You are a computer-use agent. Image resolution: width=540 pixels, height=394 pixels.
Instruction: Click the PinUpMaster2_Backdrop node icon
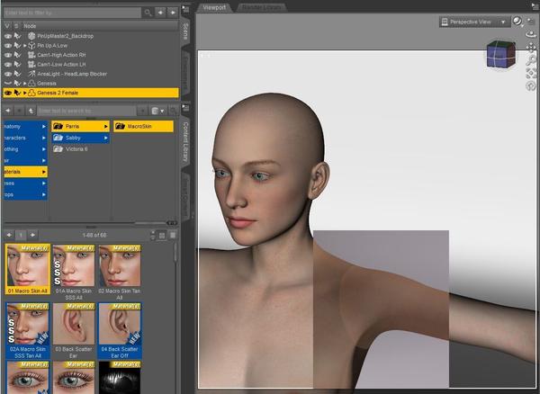[x=31, y=36]
